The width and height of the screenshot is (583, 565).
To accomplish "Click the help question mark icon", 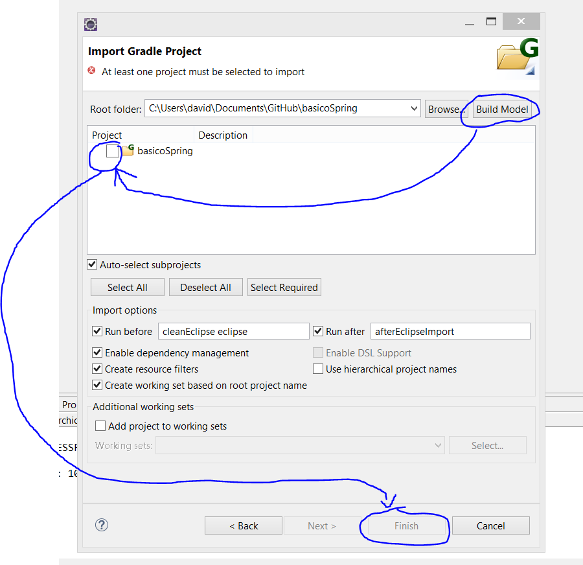I will point(102,525).
